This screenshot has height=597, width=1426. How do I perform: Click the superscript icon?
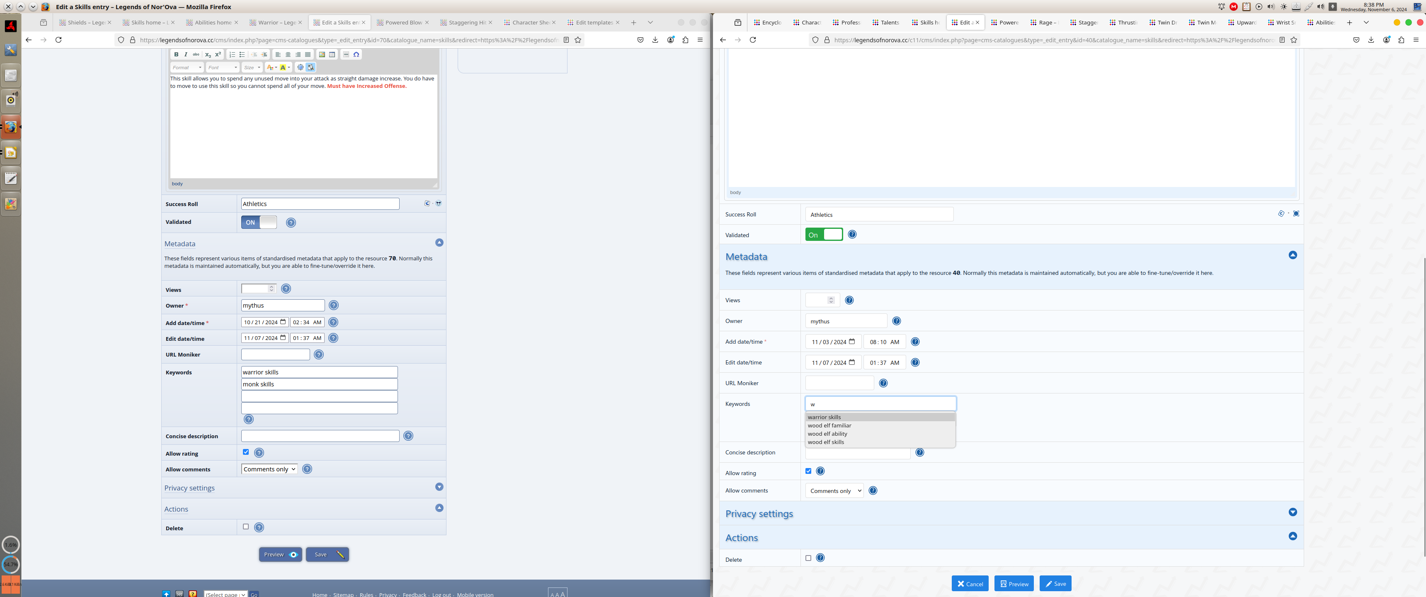pos(218,54)
